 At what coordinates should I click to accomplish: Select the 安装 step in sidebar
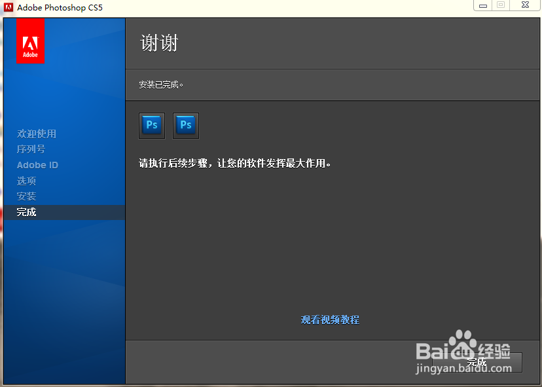(26, 196)
